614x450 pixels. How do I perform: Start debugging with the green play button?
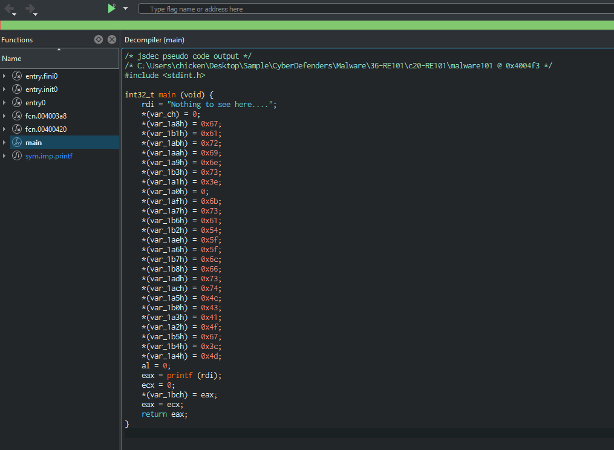(111, 8)
